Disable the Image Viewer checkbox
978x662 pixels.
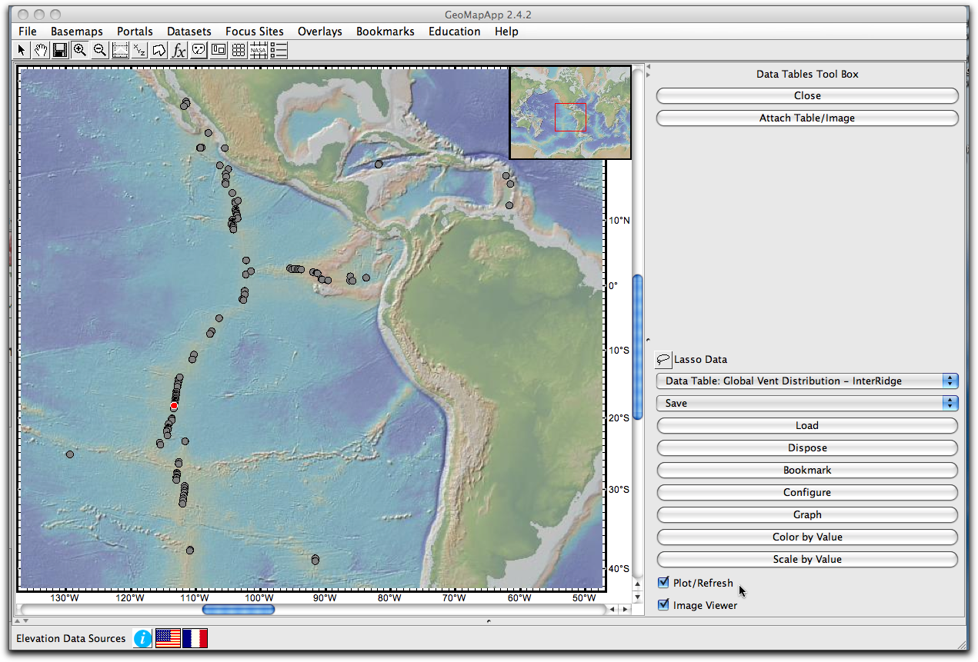point(663,605)
